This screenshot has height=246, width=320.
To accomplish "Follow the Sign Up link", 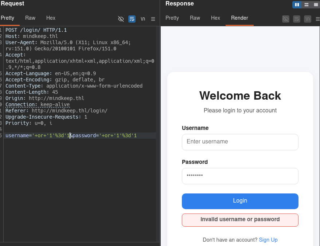I will click(268, 240).
